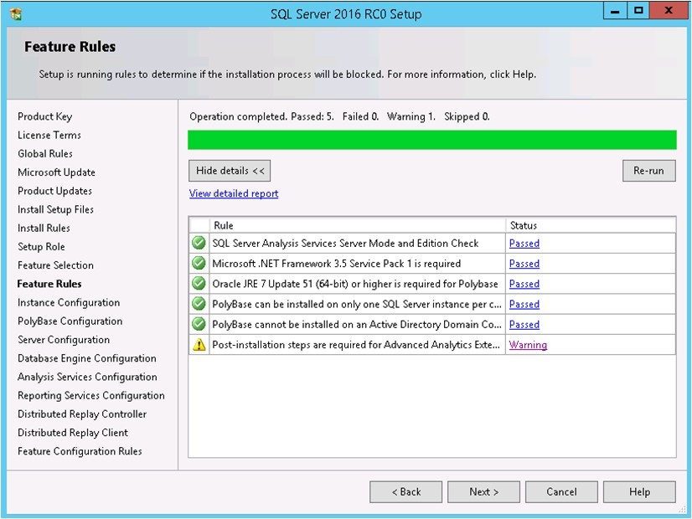Screen dimensions: 692x519
Task: Select Distributed Replay Client step
Action: (x=73, y=433)
